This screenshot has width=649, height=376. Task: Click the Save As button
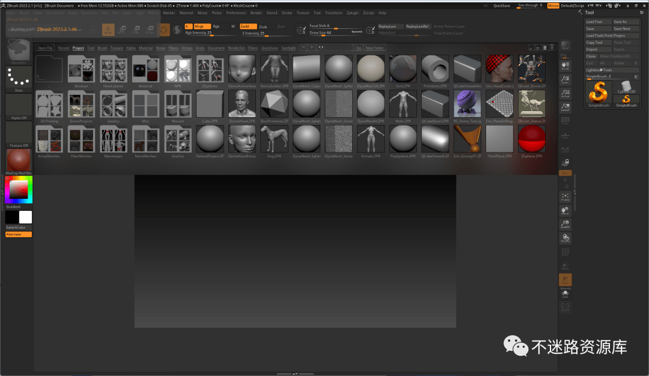(x=626, y=22)
